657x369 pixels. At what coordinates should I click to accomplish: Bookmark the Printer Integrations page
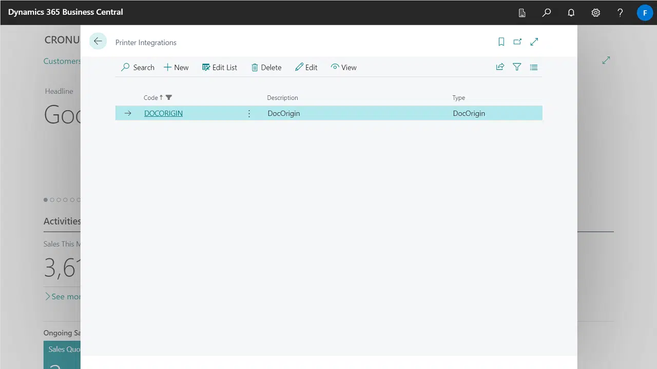pyautogui.click(x=501, y=42)
